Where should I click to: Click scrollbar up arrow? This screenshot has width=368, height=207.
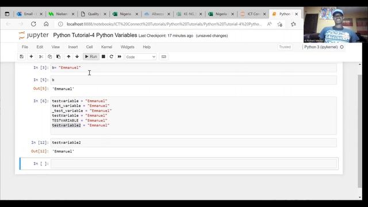tap(360, 64)
